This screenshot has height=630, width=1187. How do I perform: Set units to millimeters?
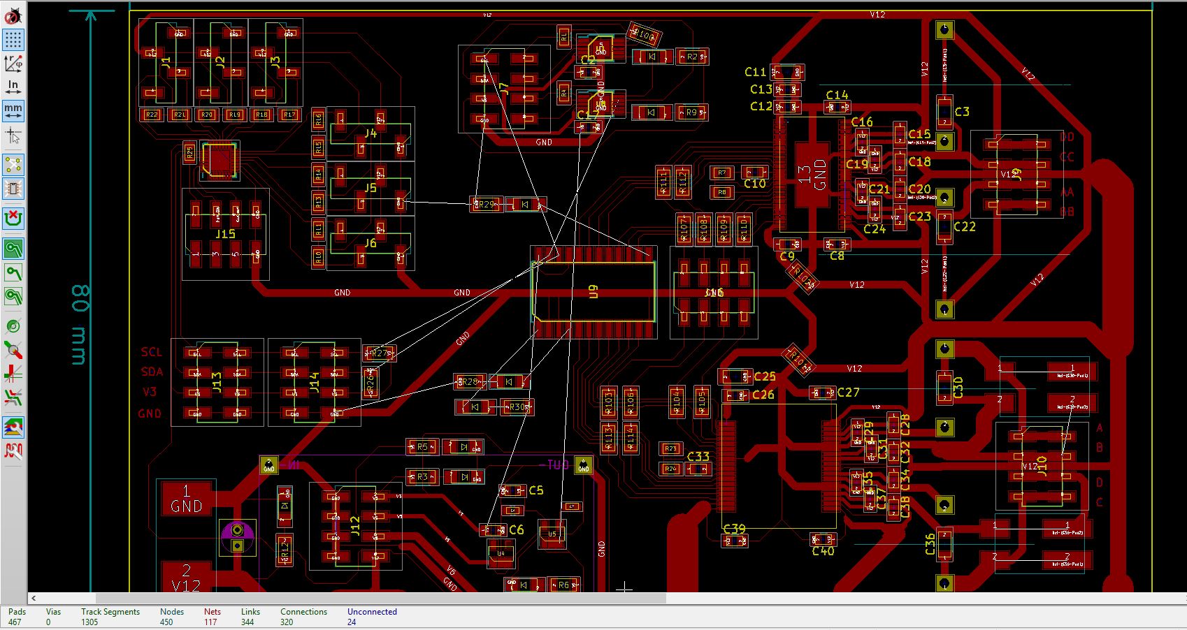(13, 110)
